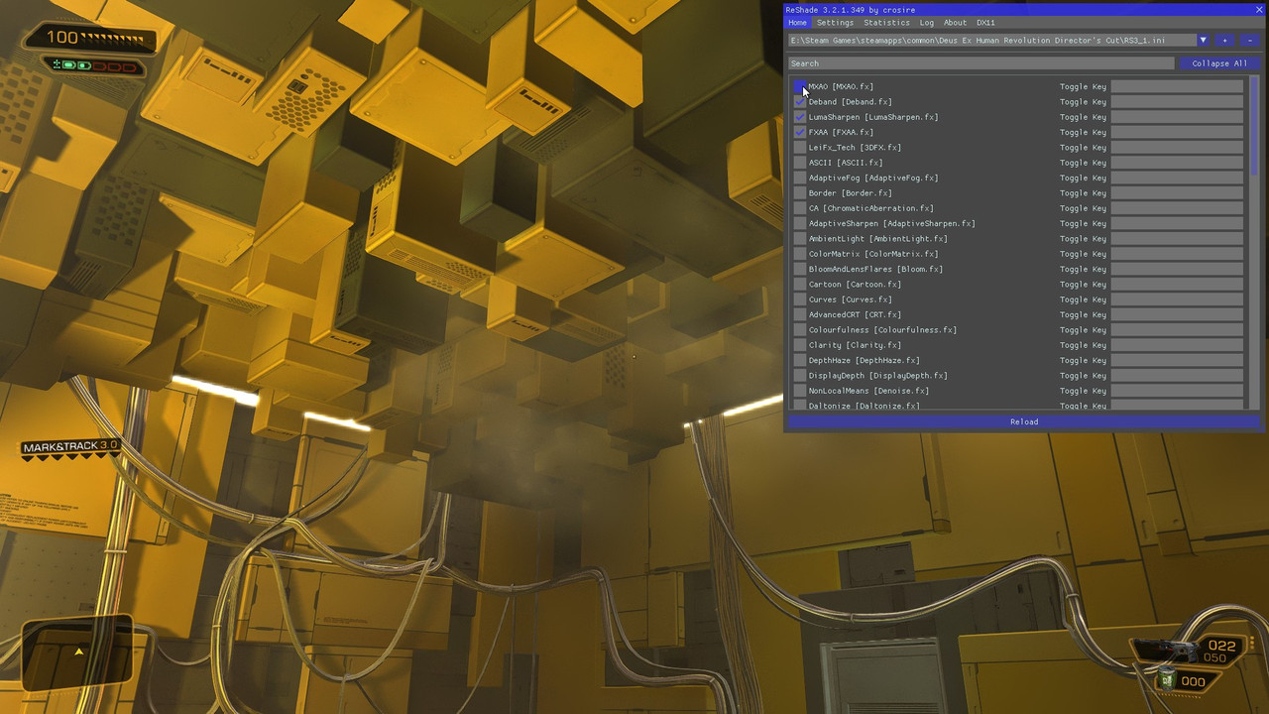This screenshot has height=714, width=1269.
Task: Set toggle key field for Cartoon
Action: coord(1177,285)
